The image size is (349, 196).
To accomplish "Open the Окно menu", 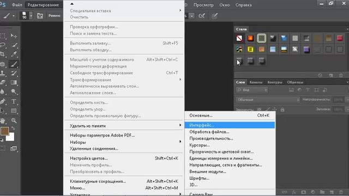I will pos(224,5).
